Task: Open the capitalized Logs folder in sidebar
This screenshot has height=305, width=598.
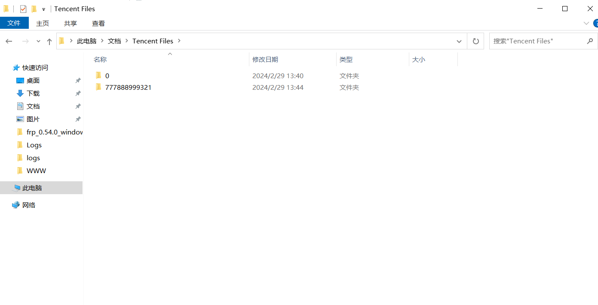Action: (x=34, y=145)
